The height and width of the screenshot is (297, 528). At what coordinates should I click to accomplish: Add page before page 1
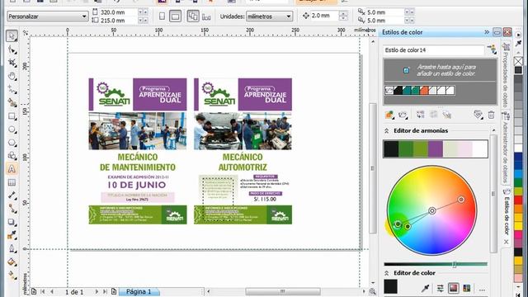[34, 291]
